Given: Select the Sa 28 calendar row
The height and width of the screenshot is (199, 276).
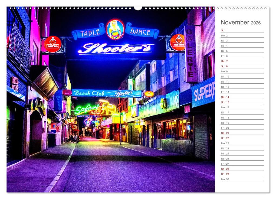Looking at the screenshot, I should coord(242,169).
